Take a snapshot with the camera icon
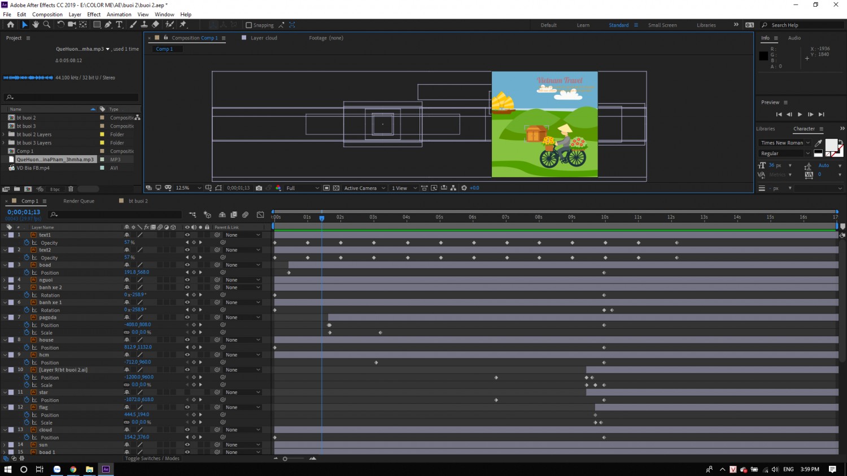This screenshot has width=847, height=476. click(259, 188)
